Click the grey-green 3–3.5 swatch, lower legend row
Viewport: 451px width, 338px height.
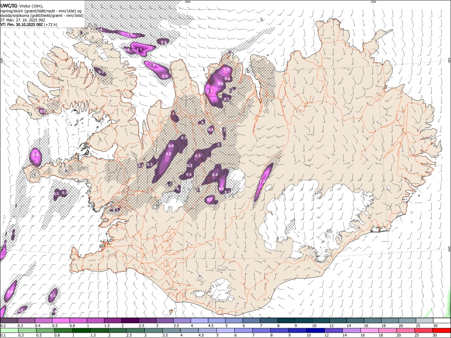(154, 331)
